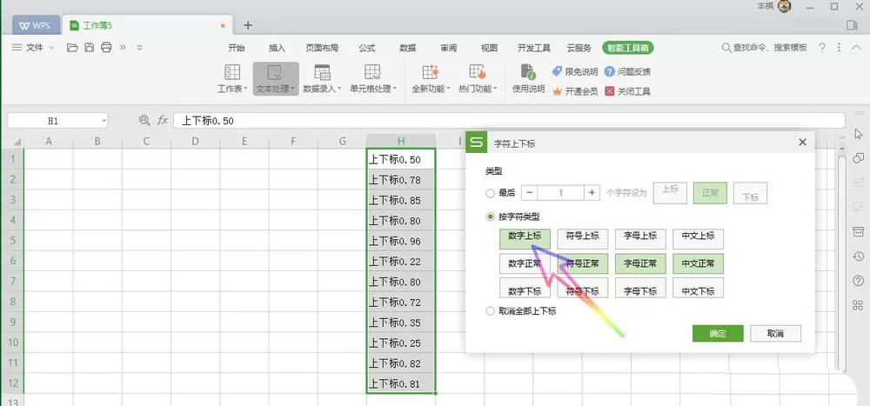Open the 全新功能 new features icon
Viewport: 870px width, 406px height.
431,72
